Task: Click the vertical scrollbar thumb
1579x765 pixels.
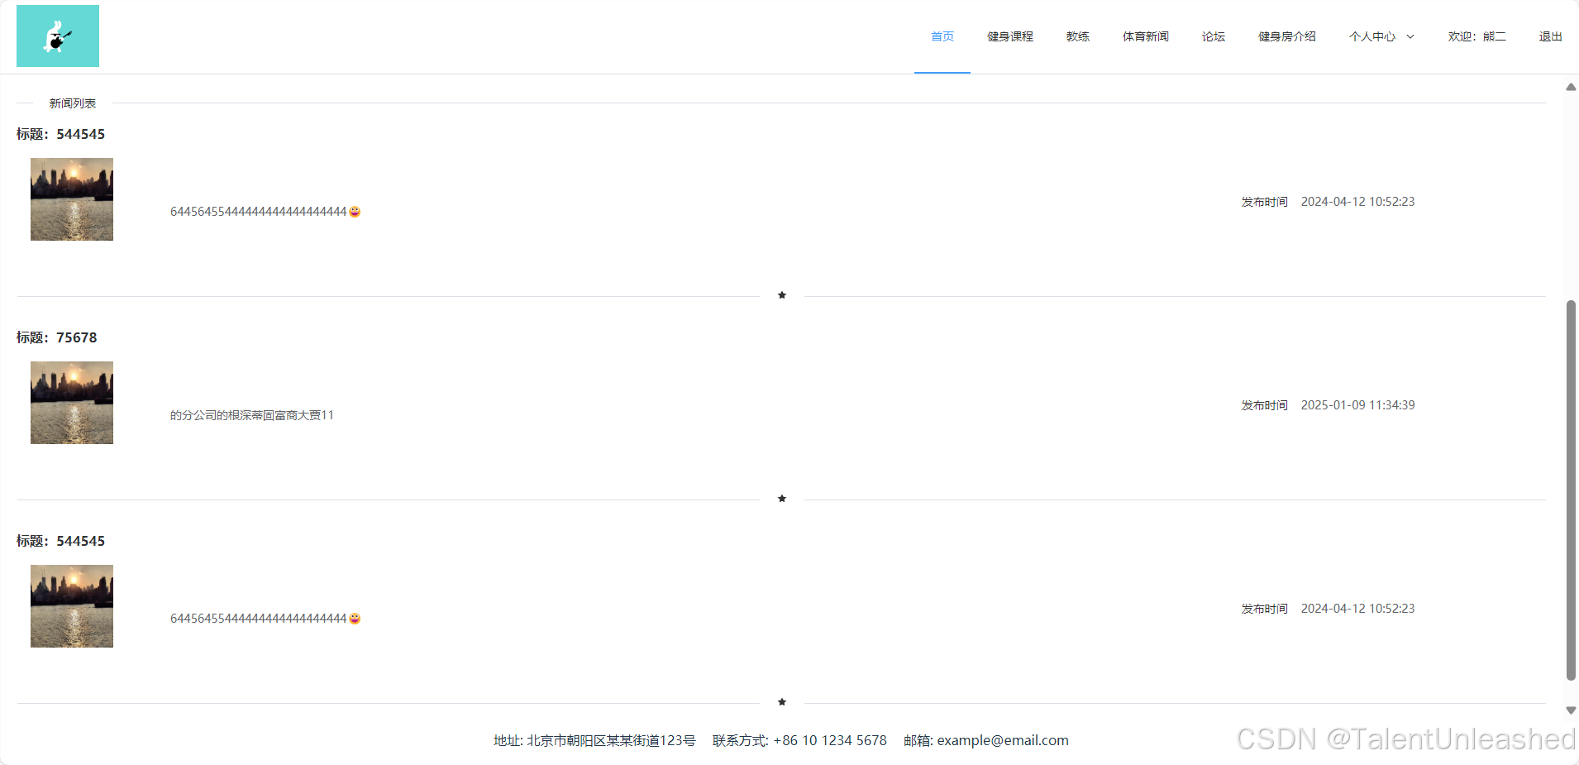Action: tap(1571, 490)
